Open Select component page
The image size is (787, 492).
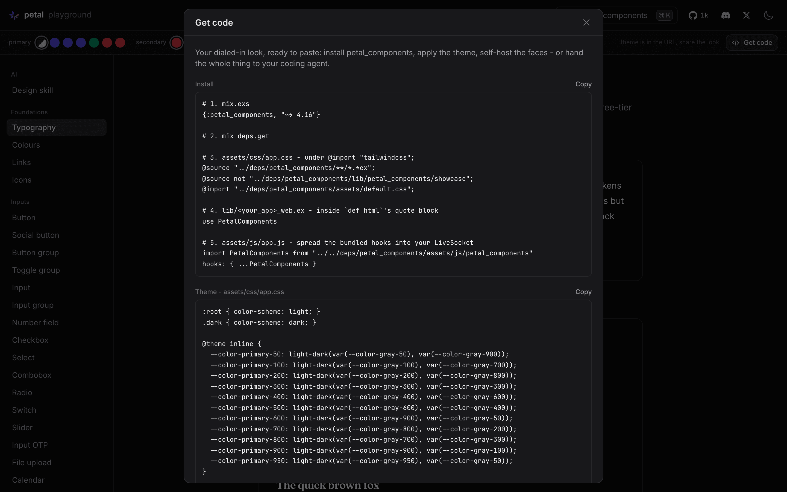[x=57, y=358]
